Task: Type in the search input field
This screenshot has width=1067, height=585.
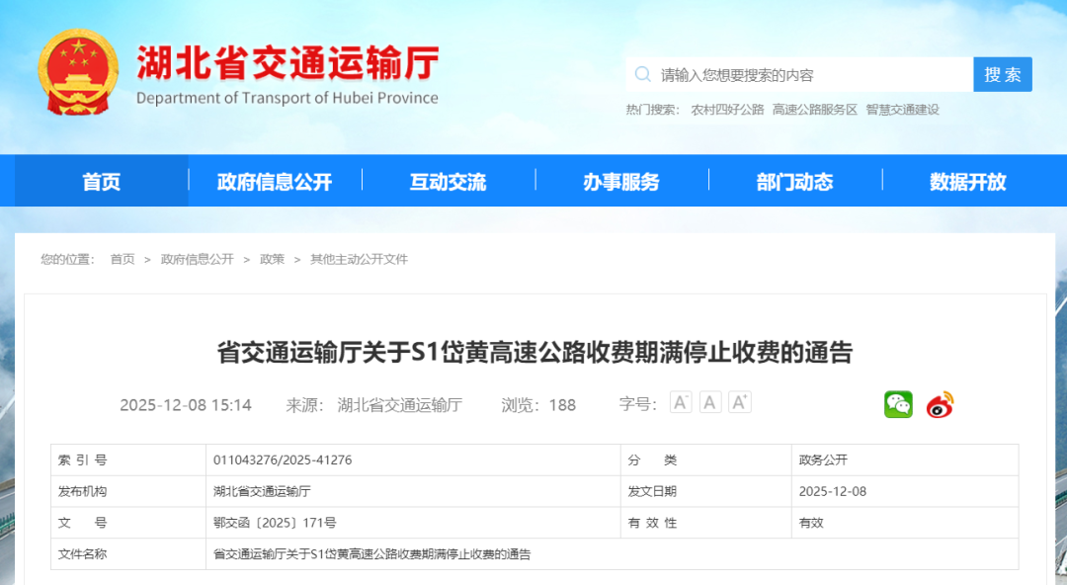Action: (x=810, y=75)
